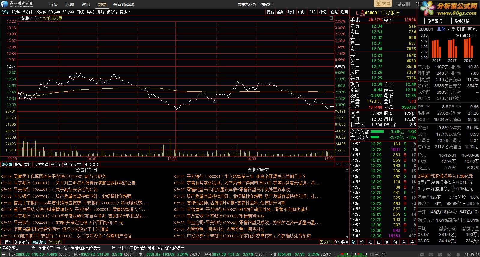The image size is (480, 257).
Task: Click the 条件预警 button
Action: pos(462,21)
